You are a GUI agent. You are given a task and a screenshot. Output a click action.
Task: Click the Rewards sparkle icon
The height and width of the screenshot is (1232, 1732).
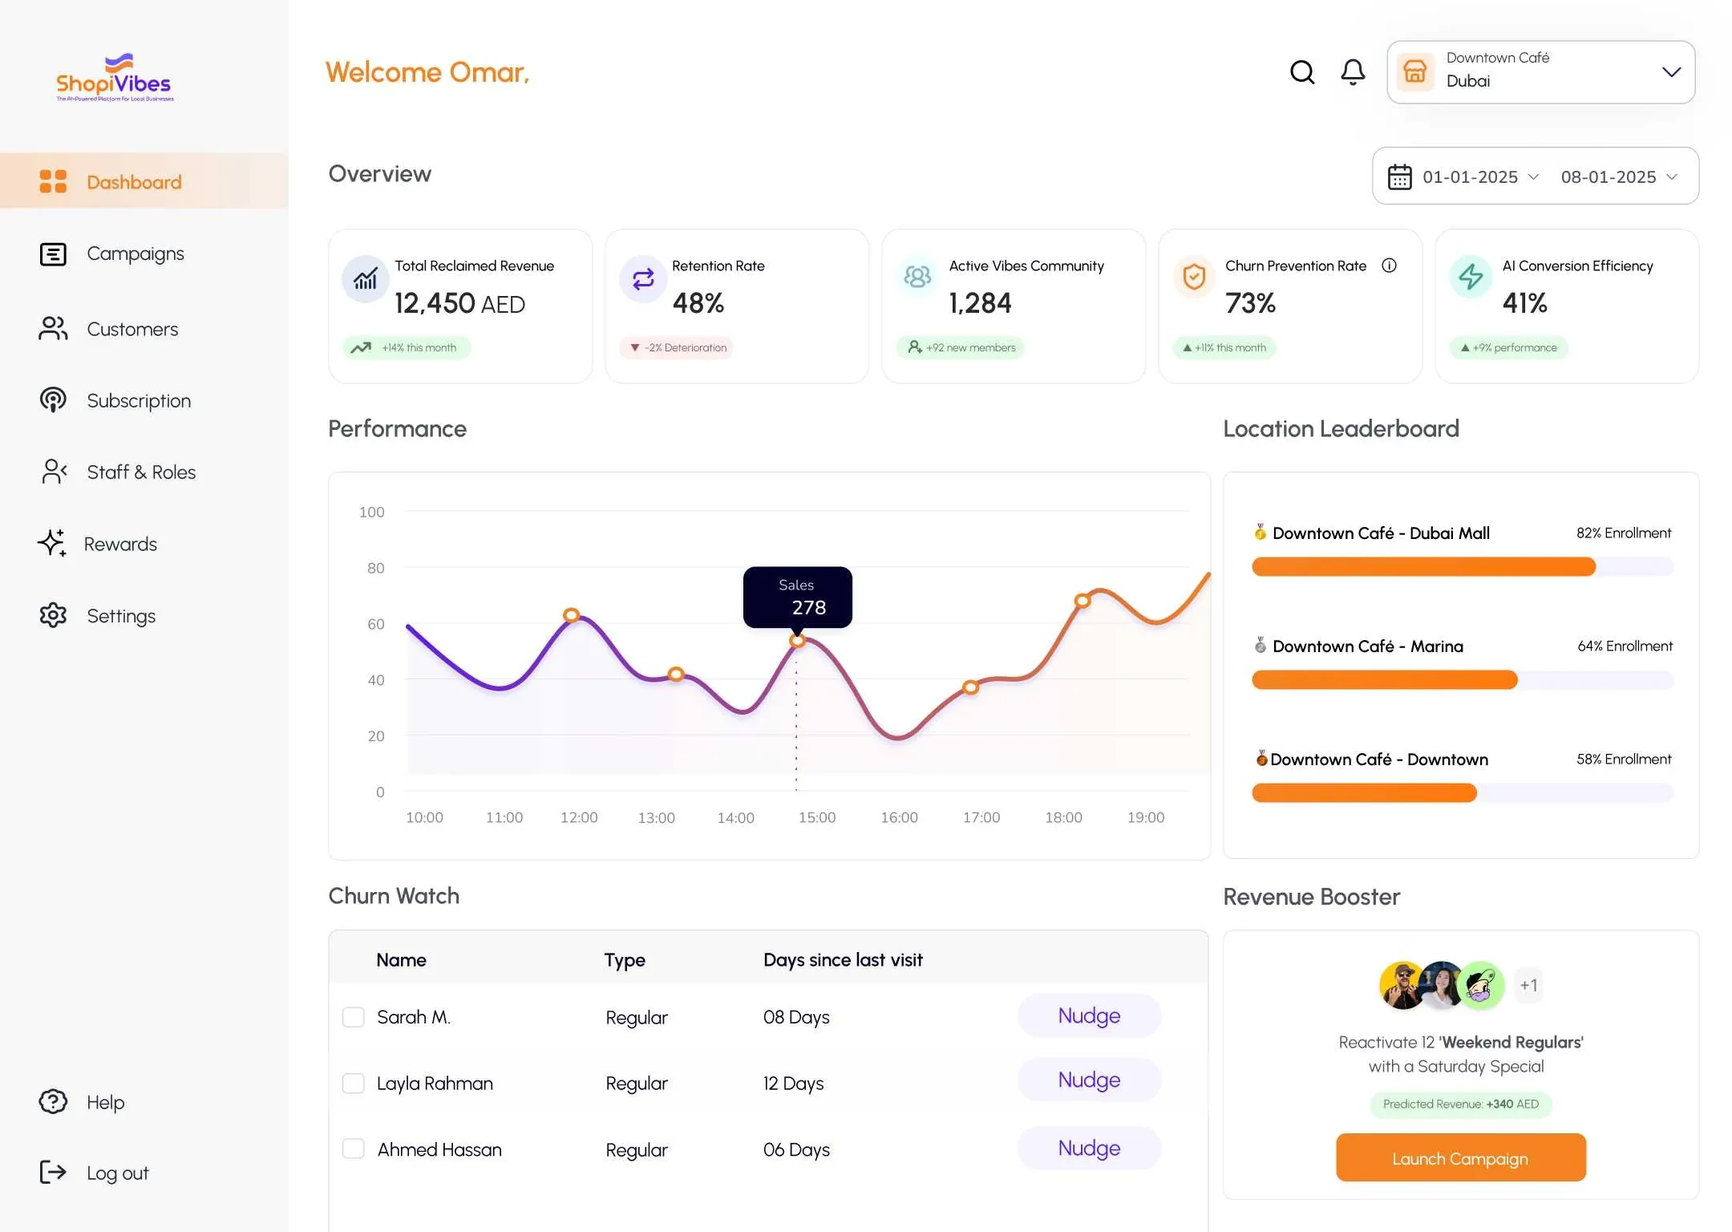coord(52,543)
